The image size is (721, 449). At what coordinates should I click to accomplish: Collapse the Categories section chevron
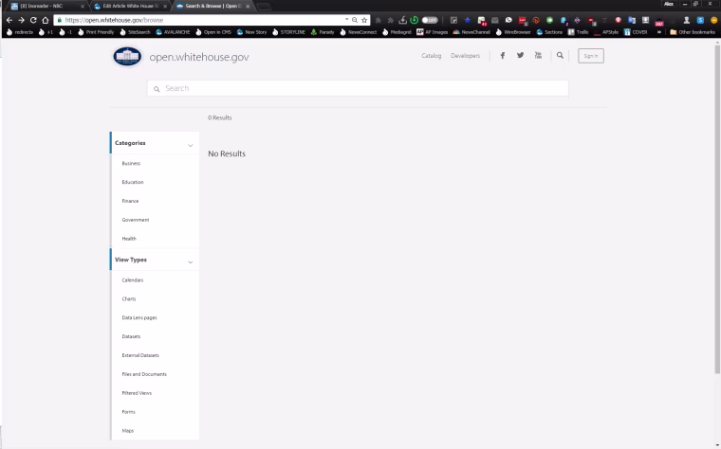pos(191,146)
